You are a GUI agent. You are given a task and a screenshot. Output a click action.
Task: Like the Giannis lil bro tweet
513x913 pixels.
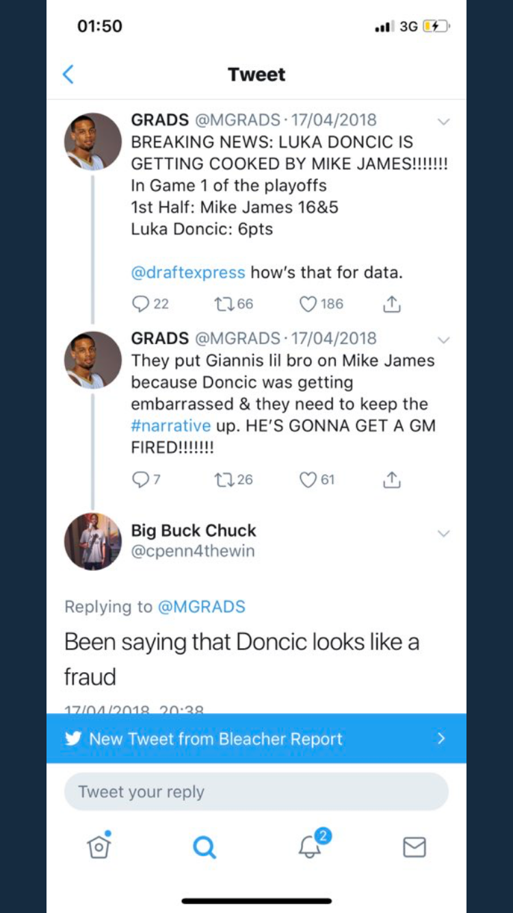pos(309,480)
